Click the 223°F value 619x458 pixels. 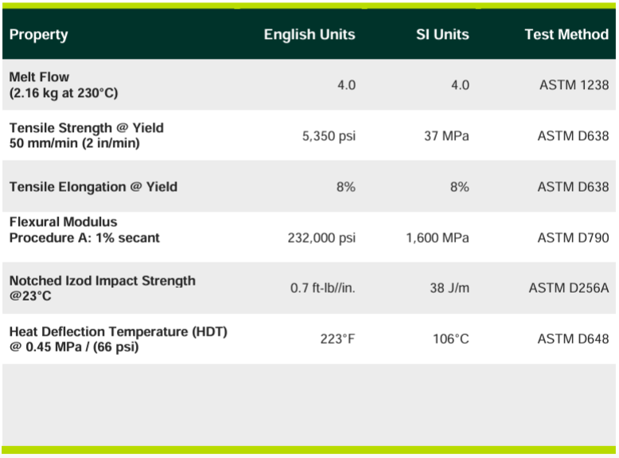337,339
